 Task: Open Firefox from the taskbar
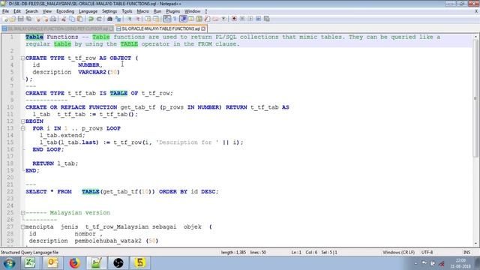(74, 263)
